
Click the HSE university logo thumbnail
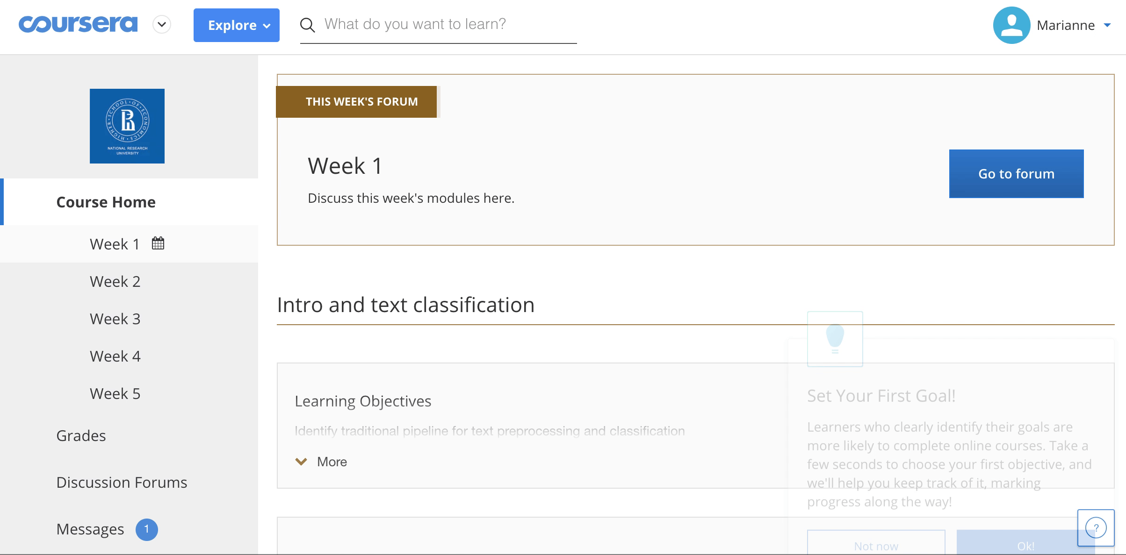point(127,126)
